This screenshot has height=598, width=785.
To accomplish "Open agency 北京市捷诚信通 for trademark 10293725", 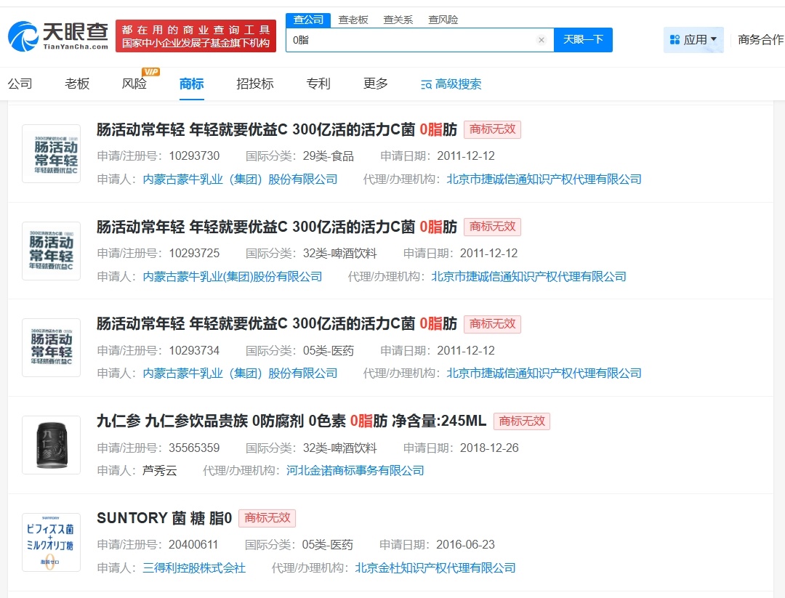I will tap(528, 276).
